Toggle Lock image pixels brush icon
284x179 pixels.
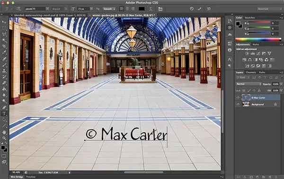point(249,90)
